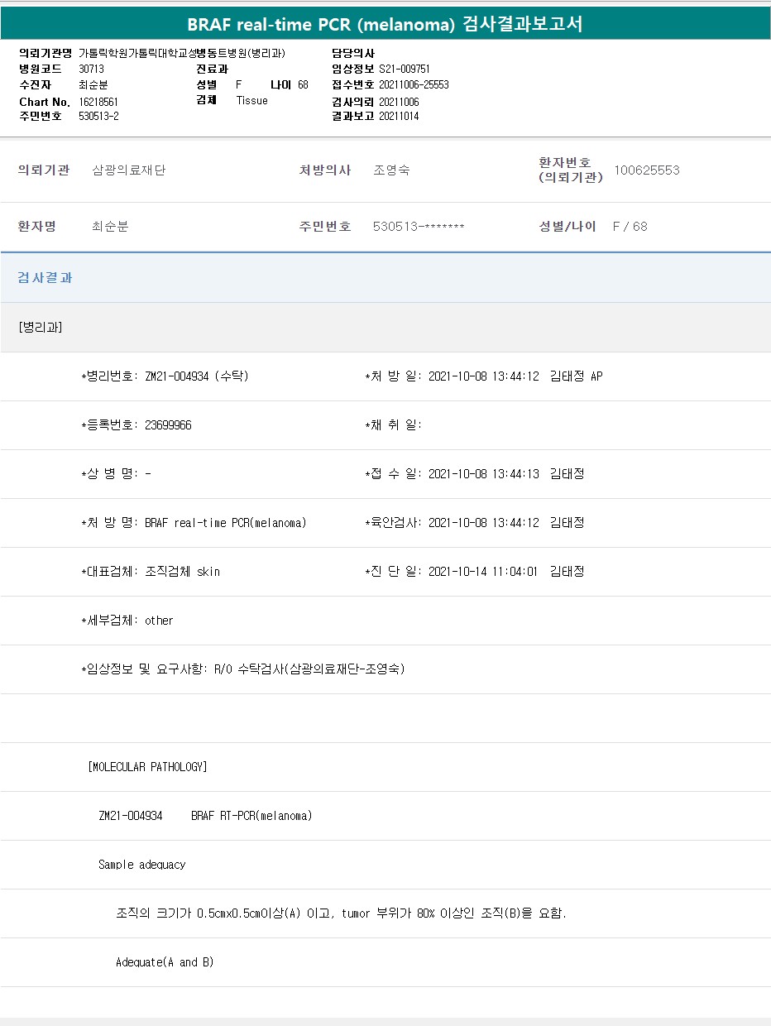Click 환자번호 value 100625553
This screenshot has height=1026, width=771.
(647, 170)
